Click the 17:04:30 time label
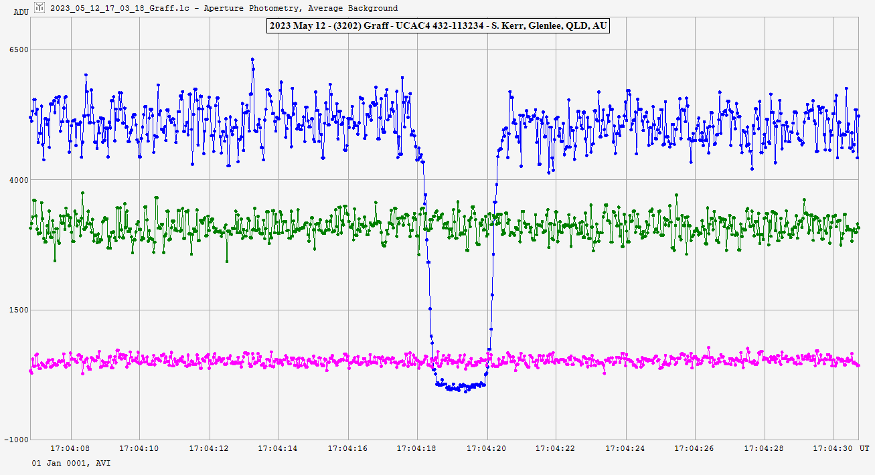The width and height of the screenshot is (875, 475). coord(833,448)
